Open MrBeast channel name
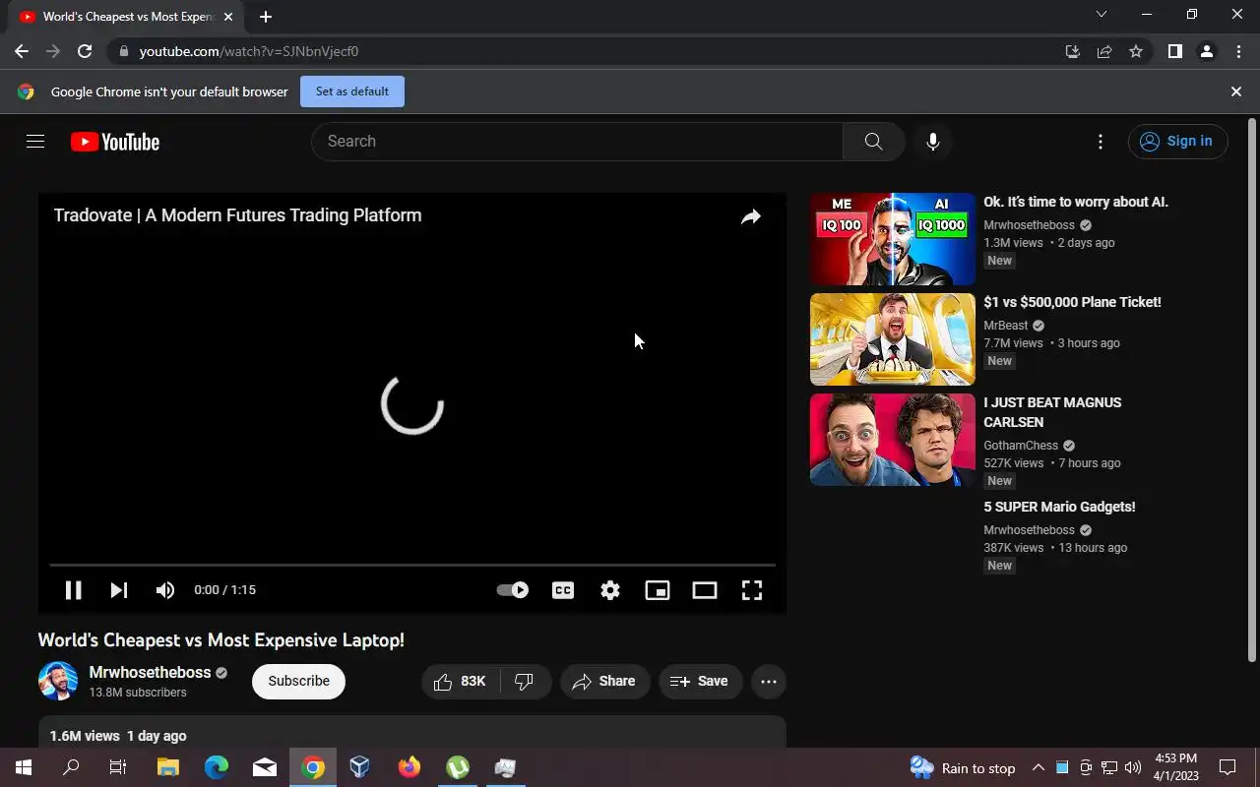This screenshot has width=1260, height=787. 1005,326
